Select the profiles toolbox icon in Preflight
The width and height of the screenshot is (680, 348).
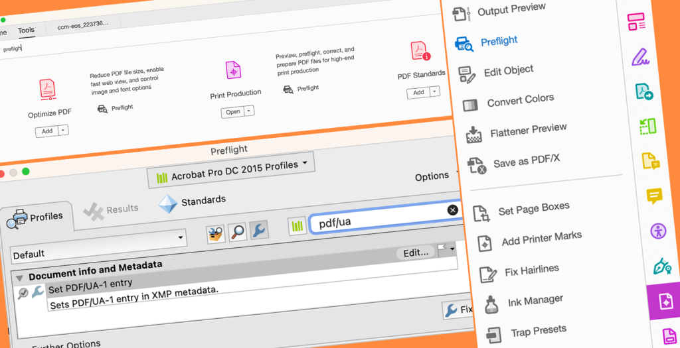(216, 234)
